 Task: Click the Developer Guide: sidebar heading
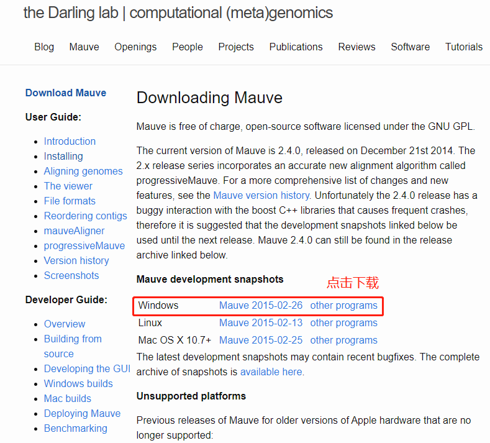point(66,300)
